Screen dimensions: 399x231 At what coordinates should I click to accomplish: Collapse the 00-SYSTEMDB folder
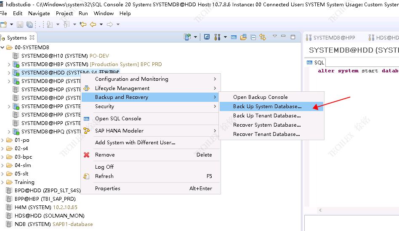(3, 48)
